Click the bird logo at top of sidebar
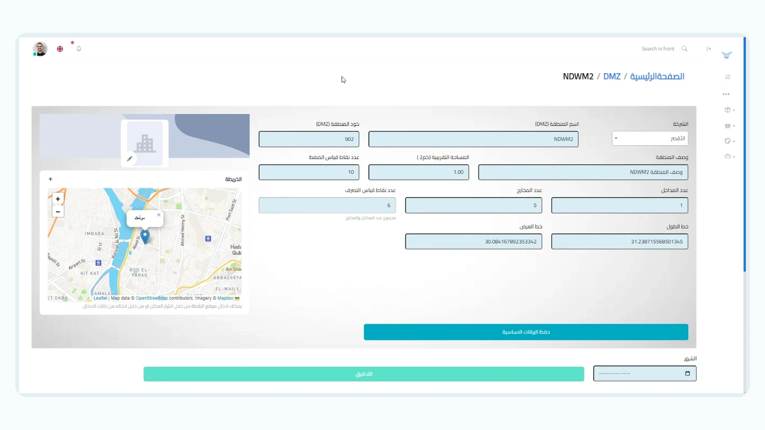The height and width of the screenshot is (430, 765). [x=727, y=55]
